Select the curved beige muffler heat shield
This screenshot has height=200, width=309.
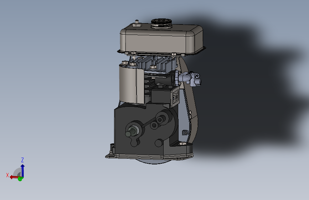131,84
